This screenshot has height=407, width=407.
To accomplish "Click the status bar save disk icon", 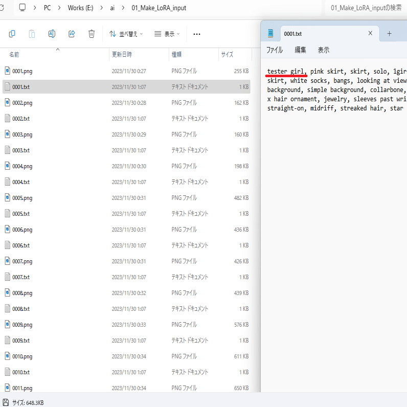I will [6, 402].
